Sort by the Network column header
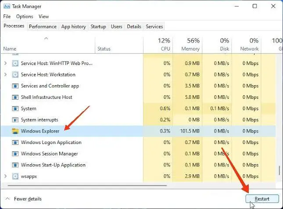This screenshot has width=283, height=209. pos(246,45)
